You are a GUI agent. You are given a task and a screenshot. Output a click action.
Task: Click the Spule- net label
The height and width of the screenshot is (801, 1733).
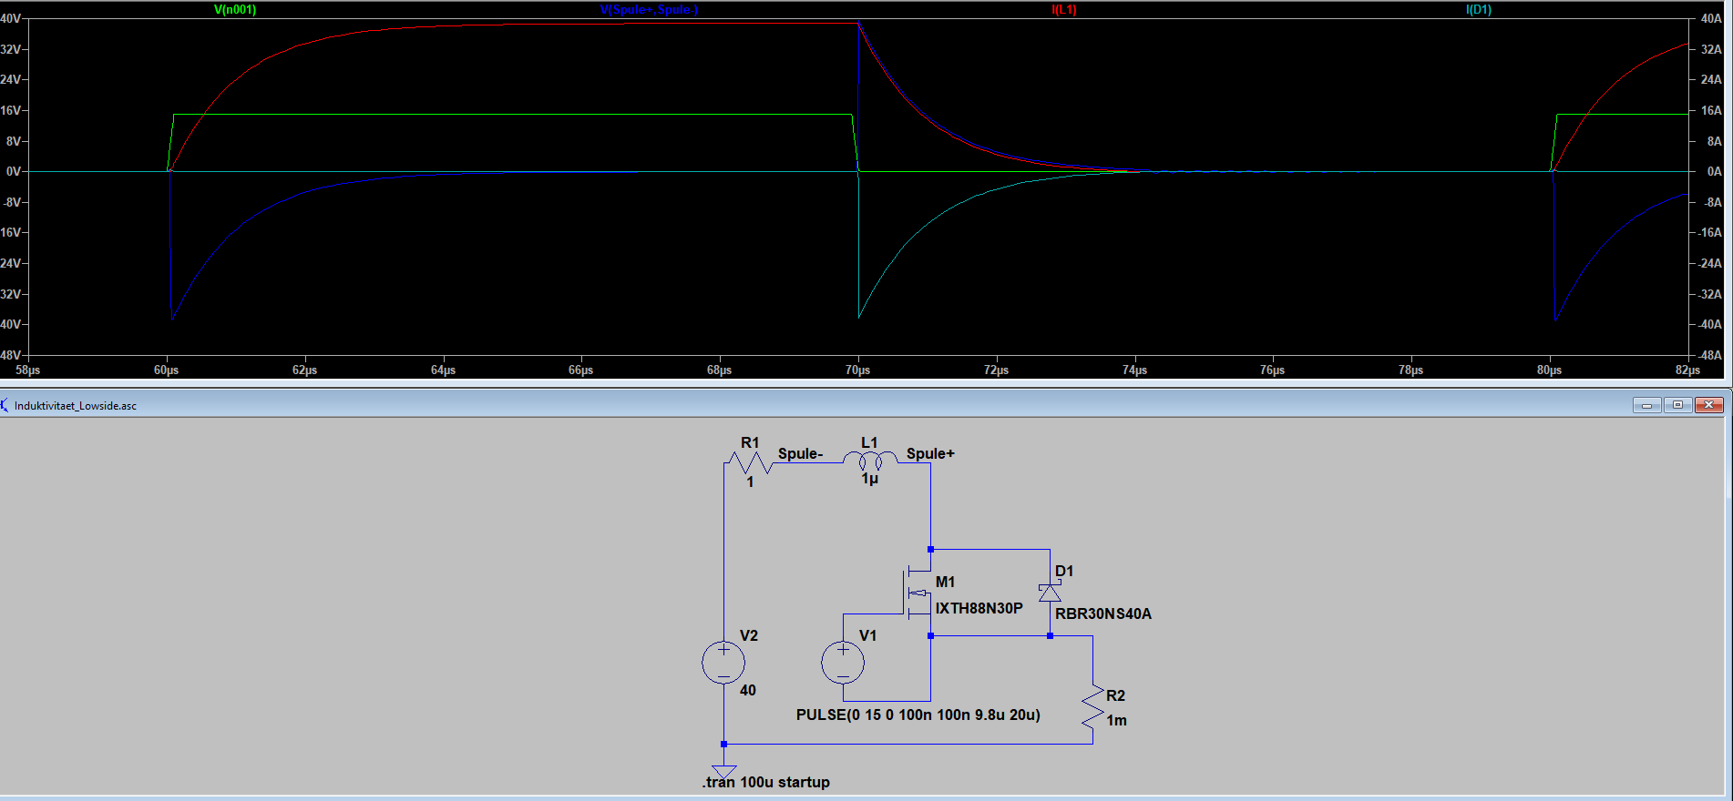tap(800, 453)
